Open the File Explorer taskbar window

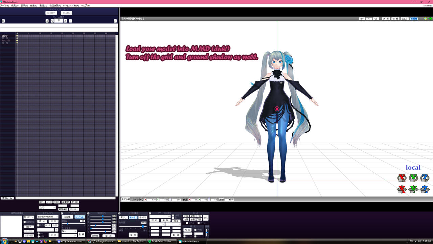pos(132,241)
